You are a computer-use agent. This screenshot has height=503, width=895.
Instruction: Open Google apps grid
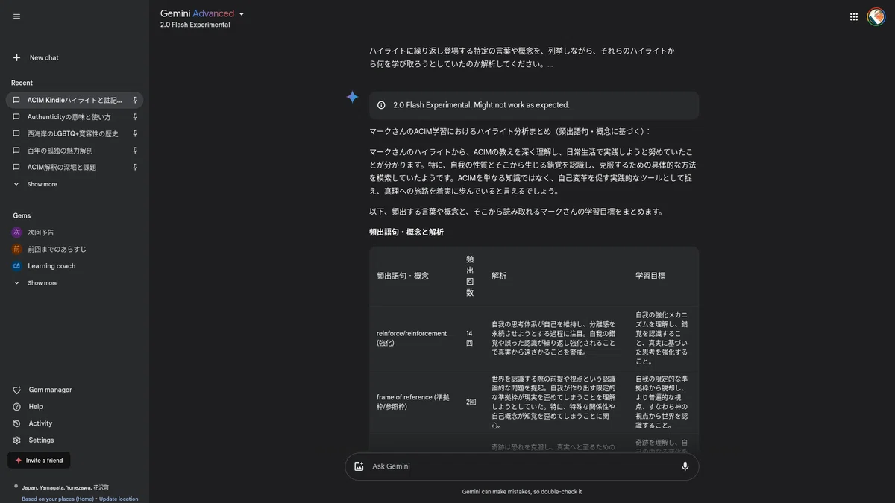853,16
